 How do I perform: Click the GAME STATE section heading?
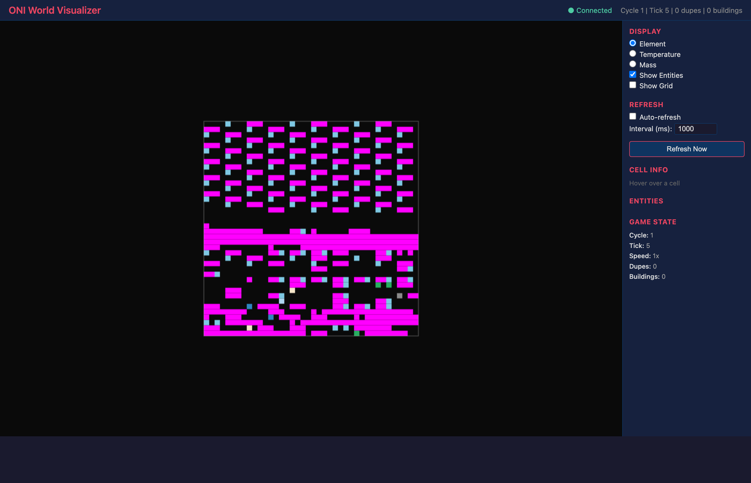pos(652,222)
